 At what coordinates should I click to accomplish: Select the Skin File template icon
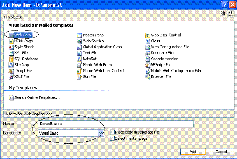[79, 77]
